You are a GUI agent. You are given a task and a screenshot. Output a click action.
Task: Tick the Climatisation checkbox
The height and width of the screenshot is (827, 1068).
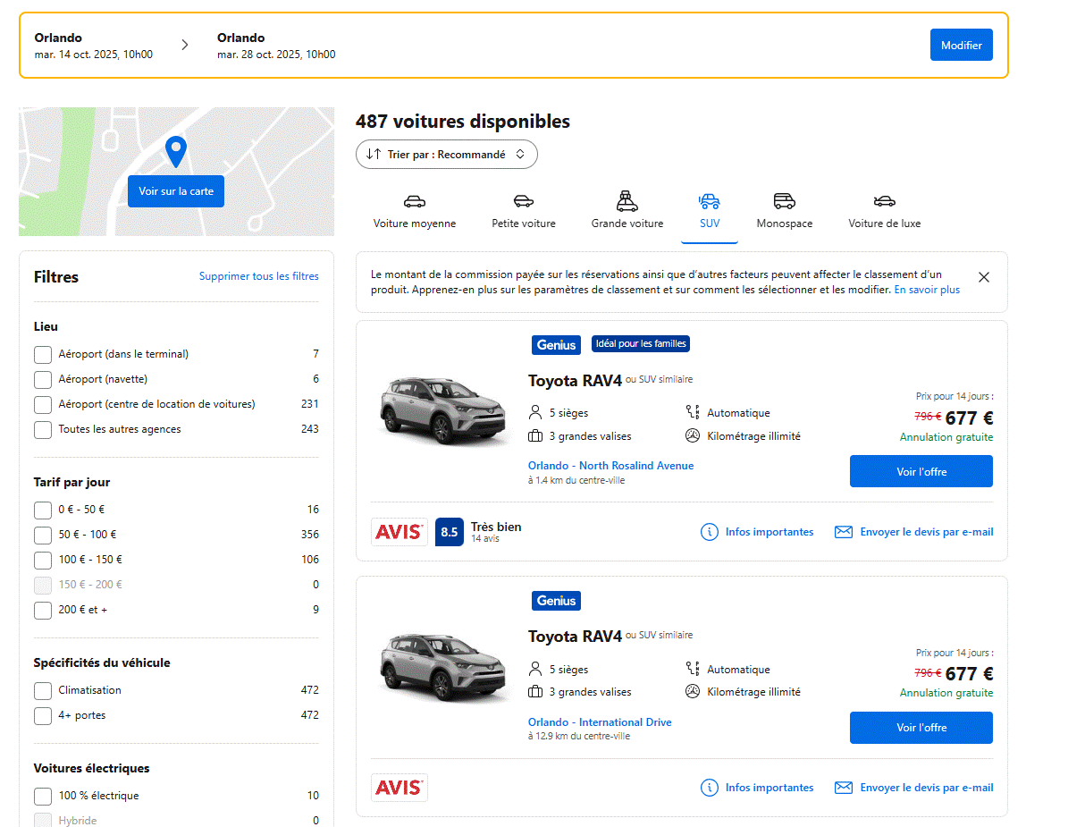[x=43, y=691]
